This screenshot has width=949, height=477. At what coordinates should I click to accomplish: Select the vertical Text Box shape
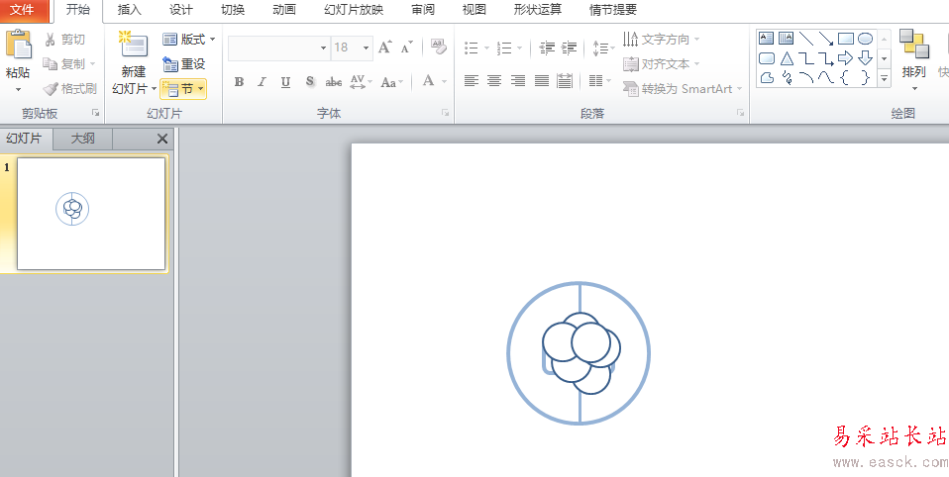tap(787, 39)
